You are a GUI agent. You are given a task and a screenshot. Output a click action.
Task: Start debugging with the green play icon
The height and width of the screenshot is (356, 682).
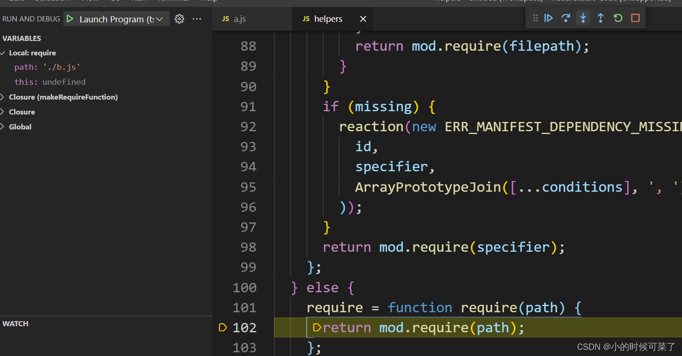(70, 19)
